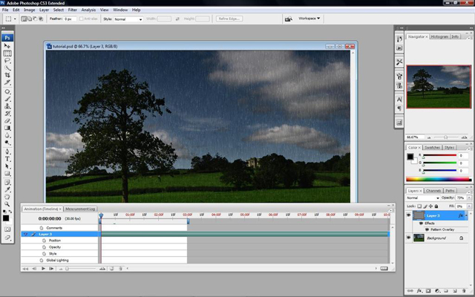Select the History Brush tool
Image resolution: width=475 pixels, height=297 pixels.
pos(7,114)
